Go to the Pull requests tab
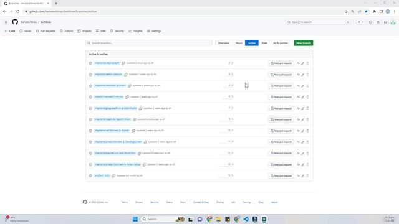 [x=46, y=31]
